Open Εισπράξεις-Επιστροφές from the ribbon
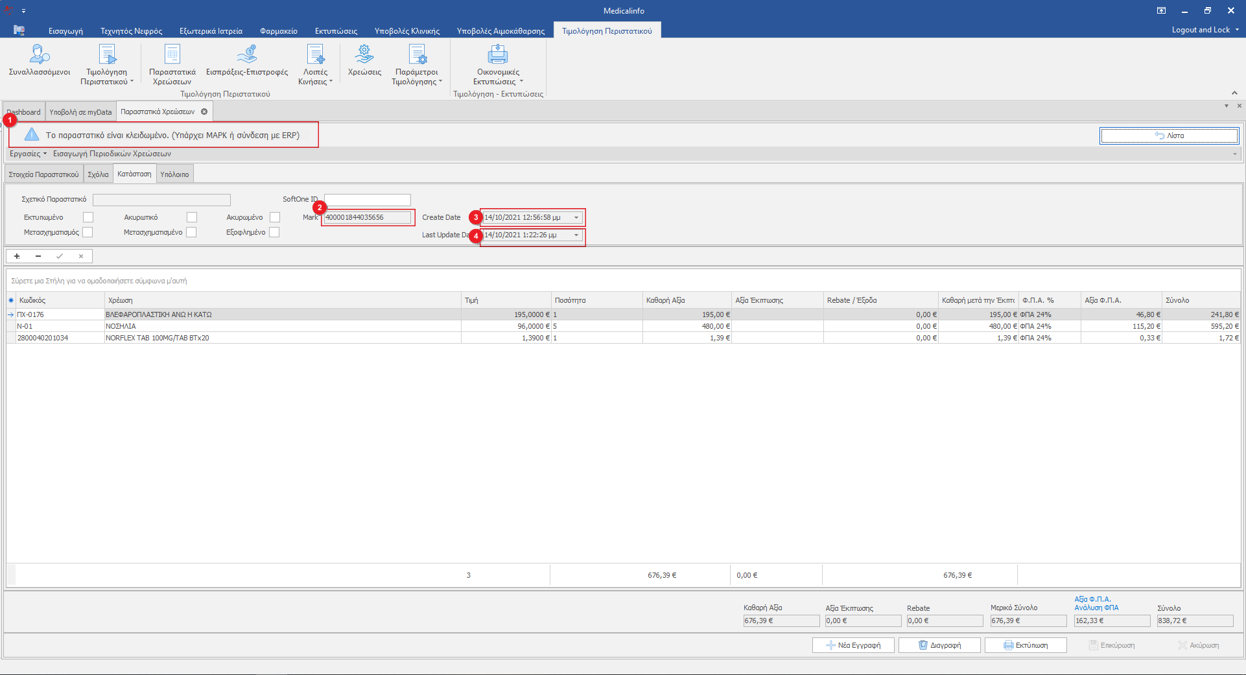 tap(246, 55)
